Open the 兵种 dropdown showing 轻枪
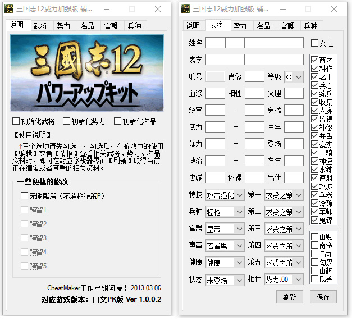This screenshot has width=352, height=319. [x=225, y=212]
